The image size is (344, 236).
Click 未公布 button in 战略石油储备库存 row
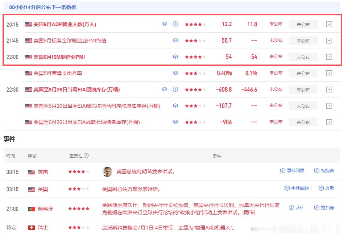(303, 122)
